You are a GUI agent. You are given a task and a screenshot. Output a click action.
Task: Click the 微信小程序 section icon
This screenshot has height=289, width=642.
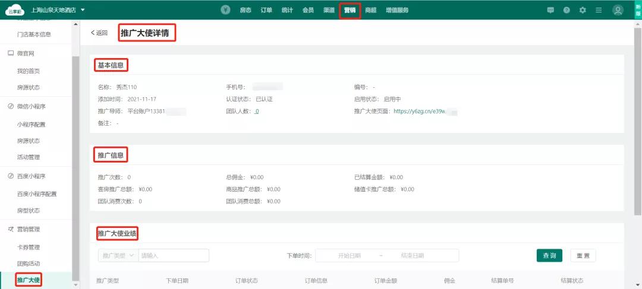coord(11,106)
